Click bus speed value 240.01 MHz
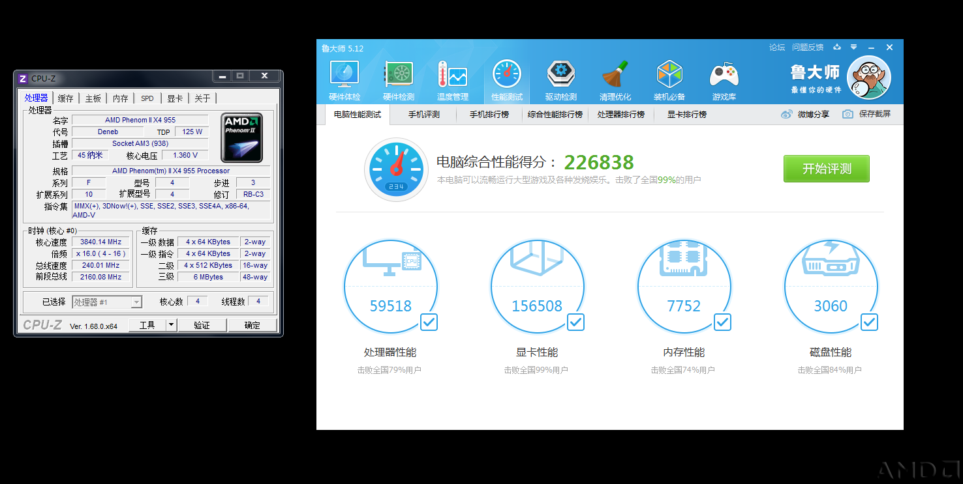This screenshot has height=484, width=963. (100, 265)
